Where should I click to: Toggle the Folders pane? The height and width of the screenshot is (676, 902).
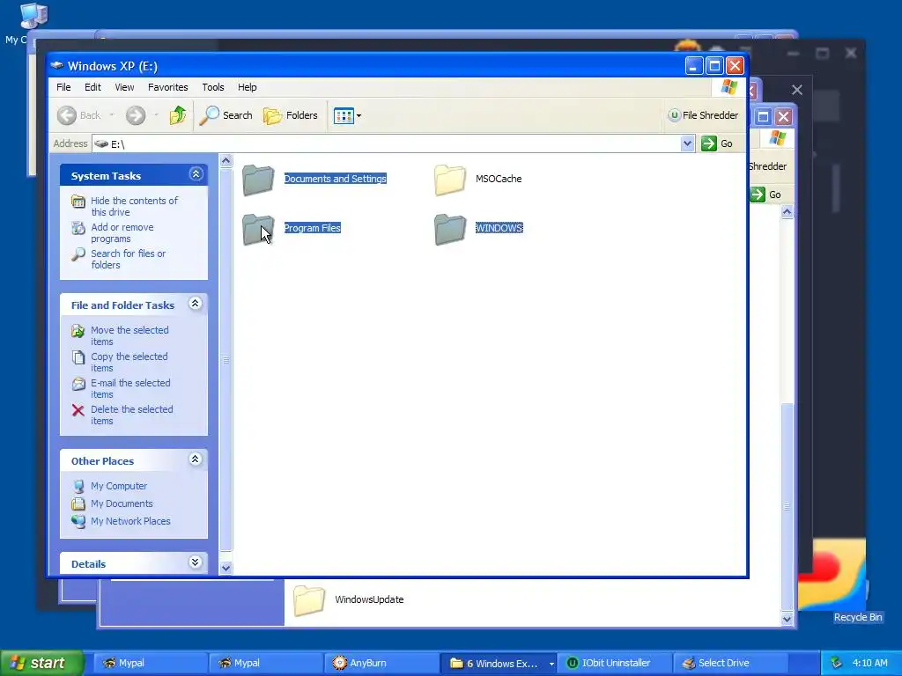(x=291, y=115)
